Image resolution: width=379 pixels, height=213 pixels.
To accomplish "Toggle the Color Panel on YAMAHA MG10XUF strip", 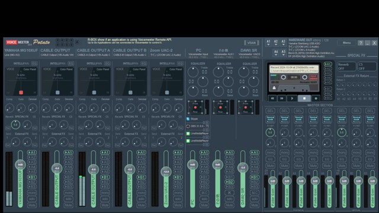I will [30, 69].
